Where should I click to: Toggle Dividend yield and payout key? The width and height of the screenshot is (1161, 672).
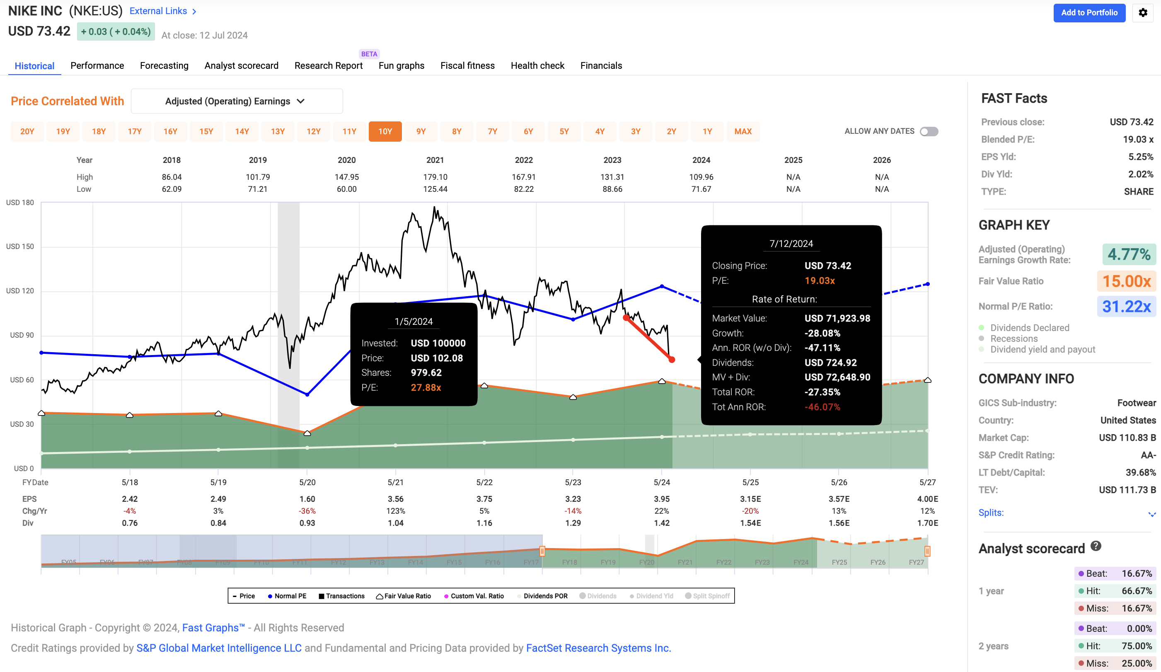click(x=1037, y=350)
